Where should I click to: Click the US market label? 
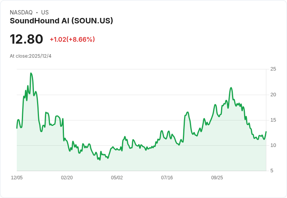click(x=45, y=12)
